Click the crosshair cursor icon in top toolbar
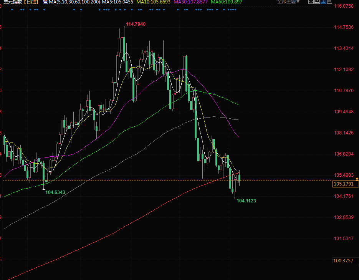 click(x=312, y=2)
